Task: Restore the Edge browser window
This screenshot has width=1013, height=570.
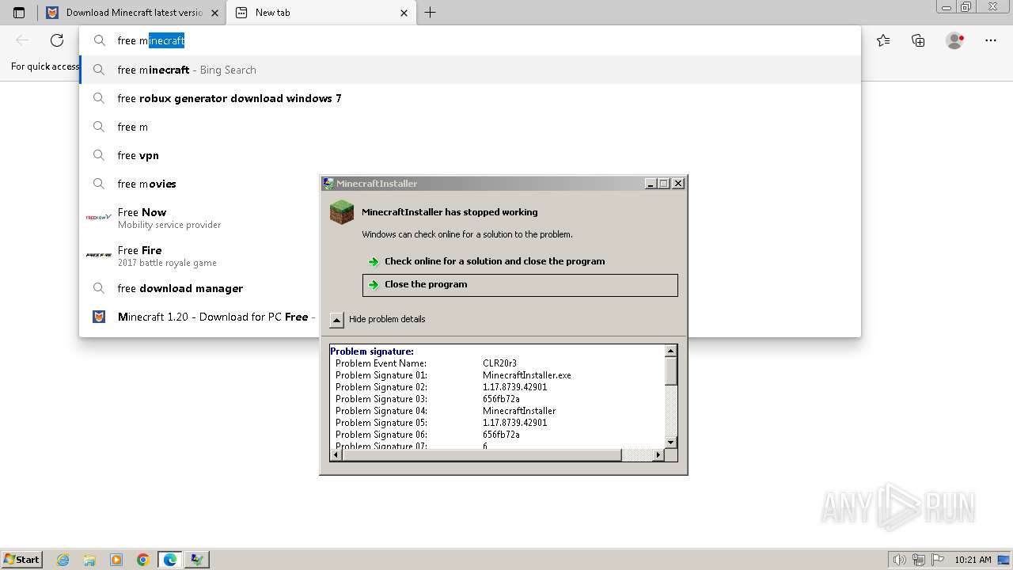Action: pos(966,6)
